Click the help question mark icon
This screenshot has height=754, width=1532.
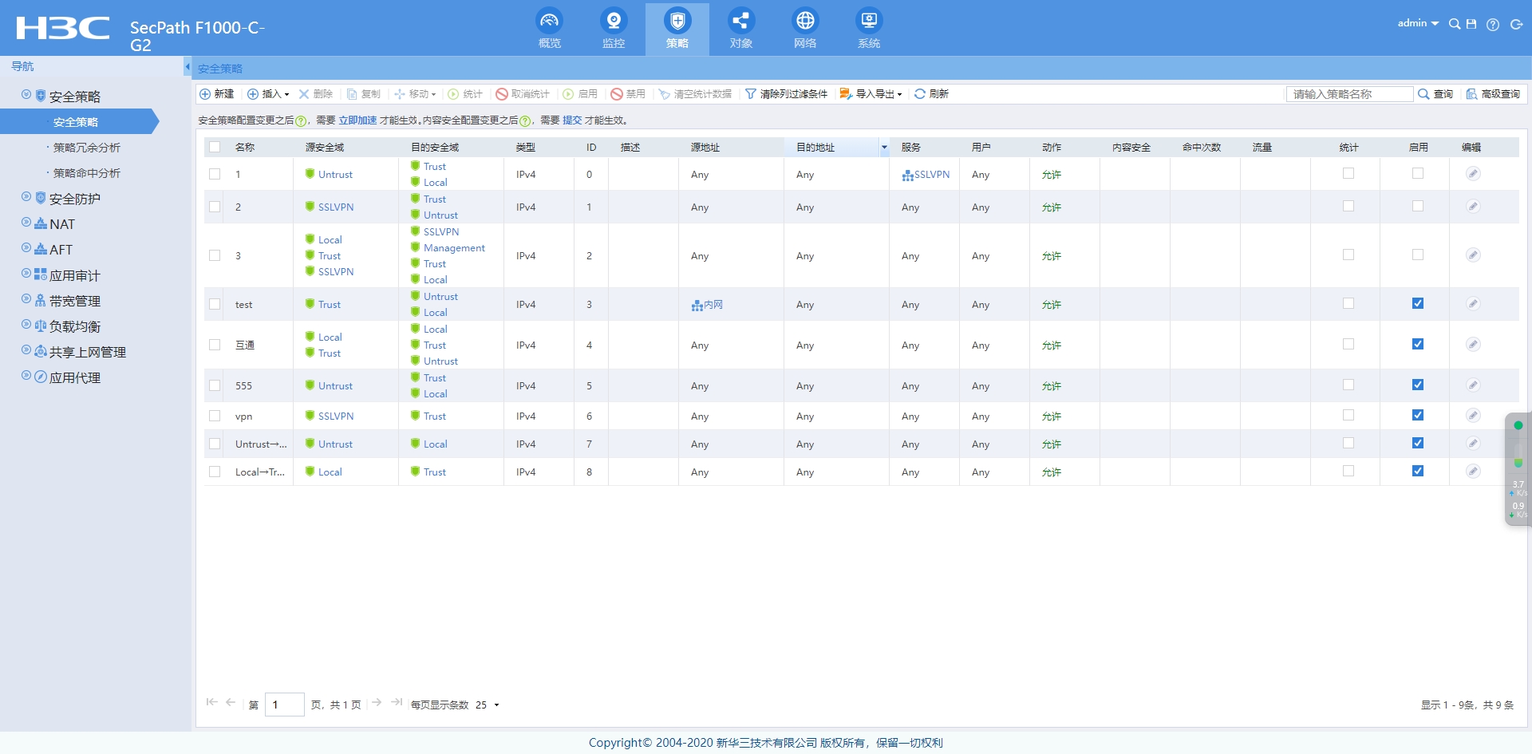point(1493,25)
